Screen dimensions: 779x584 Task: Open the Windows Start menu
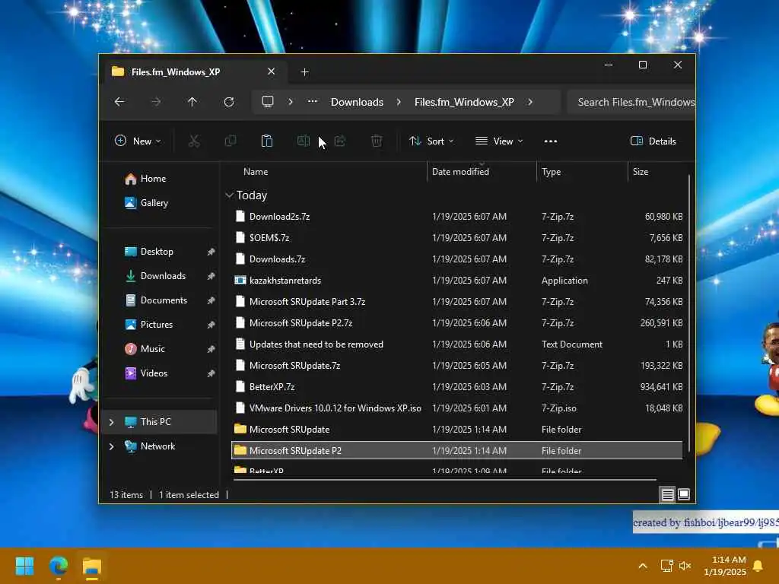coord(24,566)
